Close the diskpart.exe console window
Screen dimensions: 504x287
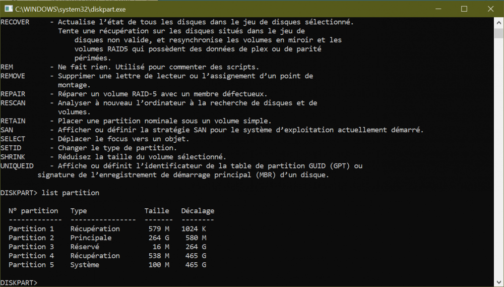coord(491,9)
